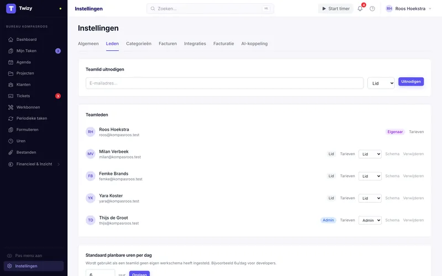Open Klanten section
442x276 pixels.
click(x=23, y=84)
